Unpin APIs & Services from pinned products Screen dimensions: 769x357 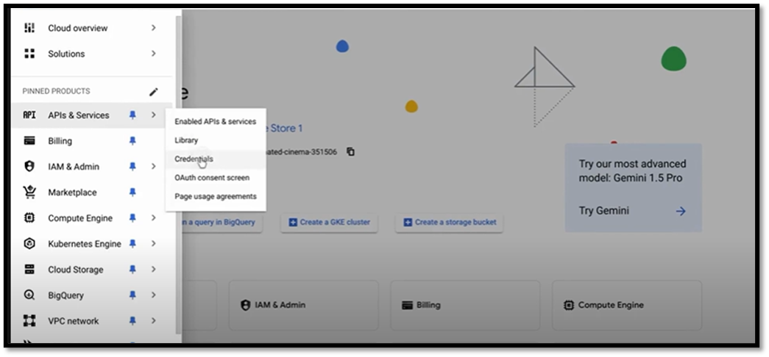click(x=132, y=115)
